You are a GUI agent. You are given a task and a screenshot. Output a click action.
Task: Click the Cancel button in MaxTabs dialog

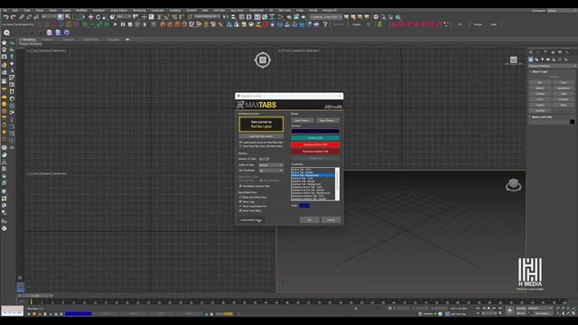331,220
